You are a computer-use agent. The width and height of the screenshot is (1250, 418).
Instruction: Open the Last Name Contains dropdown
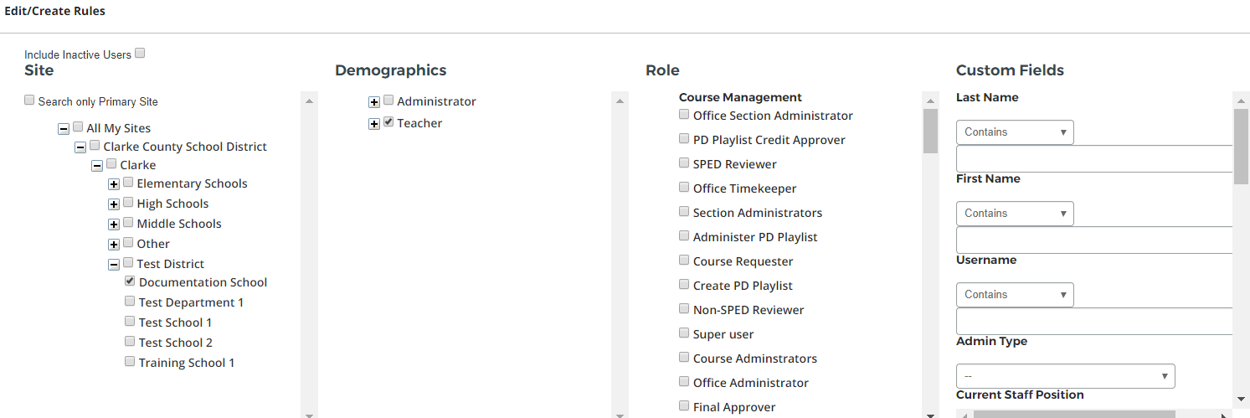click(x=1014, y=132)
